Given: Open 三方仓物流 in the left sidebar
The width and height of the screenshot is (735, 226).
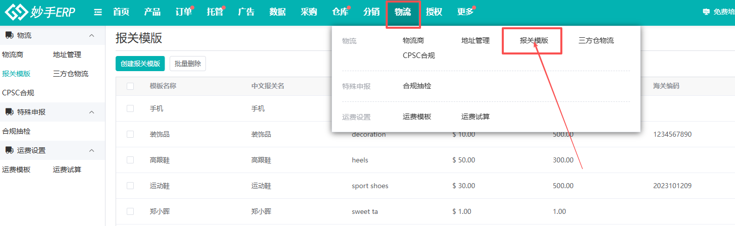Looking at the screenshot, I should (71, 74).
